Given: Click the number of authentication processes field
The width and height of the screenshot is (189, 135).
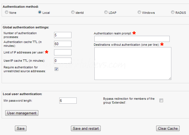Looking at the screenshot, I should click(x=63, y=35).
